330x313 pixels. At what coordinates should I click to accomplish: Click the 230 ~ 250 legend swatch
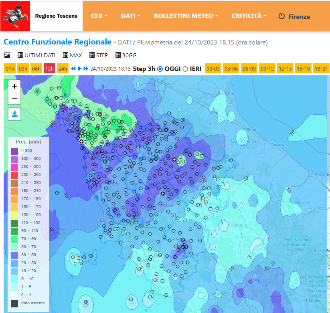tap(14, 175)
